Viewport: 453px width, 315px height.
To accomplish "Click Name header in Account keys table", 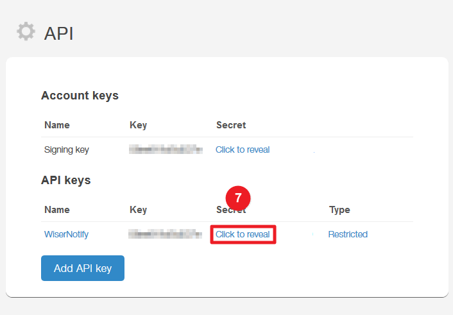I will pos(57,125).
